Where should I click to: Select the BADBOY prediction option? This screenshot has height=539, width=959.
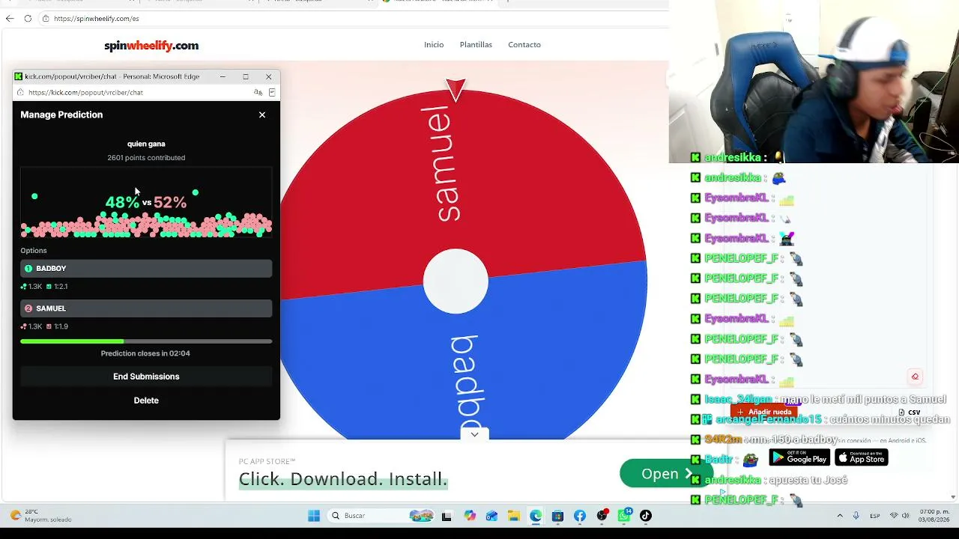pyautogui.click(x=146, y=268)
